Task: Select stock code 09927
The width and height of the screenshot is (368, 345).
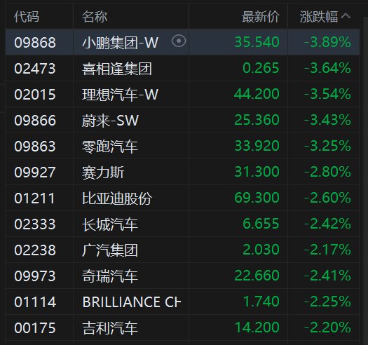Action: click(x=35, y=172)
